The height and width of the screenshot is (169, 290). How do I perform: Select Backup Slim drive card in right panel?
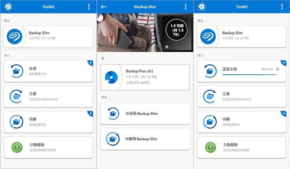242,36
